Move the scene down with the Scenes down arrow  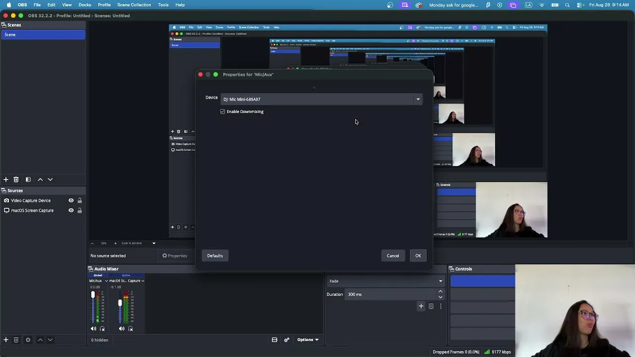50,179
